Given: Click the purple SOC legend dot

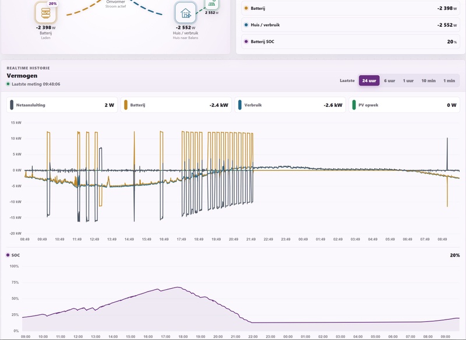Looking at the screenshot, I should (x=8, y=255).
